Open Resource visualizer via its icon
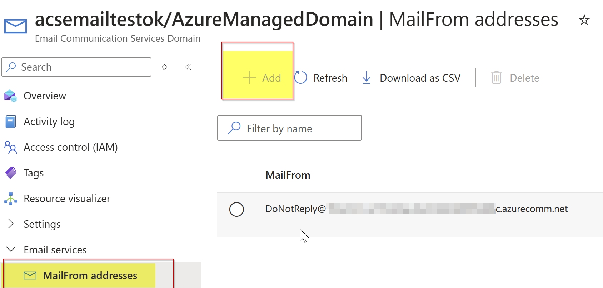Screen dimensions: 603x288 (10, 199)
